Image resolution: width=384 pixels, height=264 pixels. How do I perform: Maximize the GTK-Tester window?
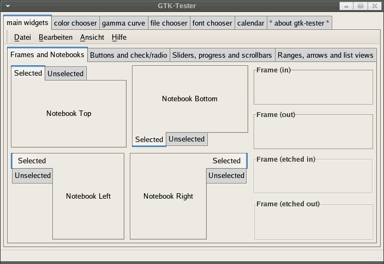click(x=361, y=6)
